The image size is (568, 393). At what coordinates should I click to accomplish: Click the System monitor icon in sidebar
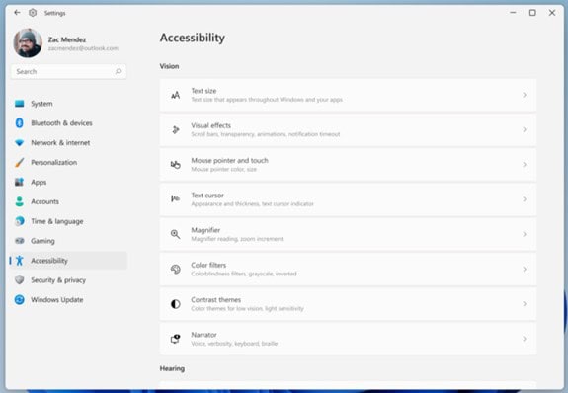tap(20, 104)
